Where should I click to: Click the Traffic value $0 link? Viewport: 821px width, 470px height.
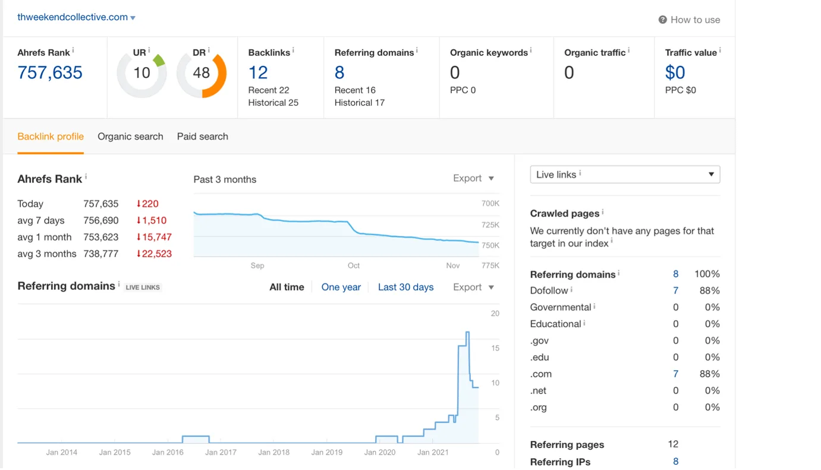pos(675,72)
